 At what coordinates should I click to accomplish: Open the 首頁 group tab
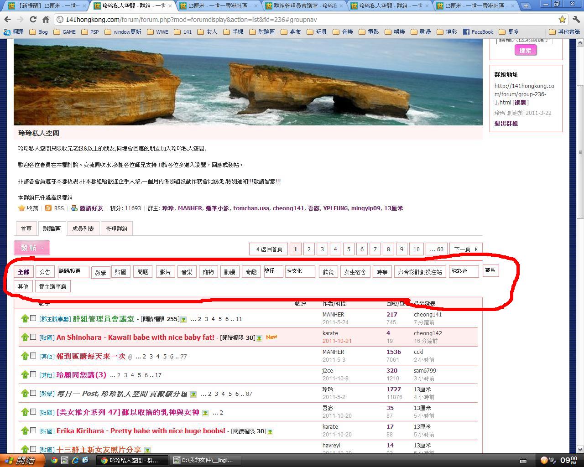pos(26,228)
